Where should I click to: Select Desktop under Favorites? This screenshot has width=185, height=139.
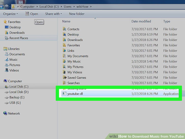(x=15, y=27)
